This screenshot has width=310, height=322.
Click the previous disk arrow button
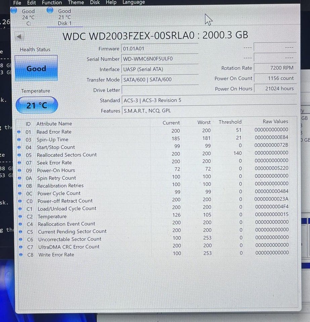pyautogui.click(x=19, y=37)
